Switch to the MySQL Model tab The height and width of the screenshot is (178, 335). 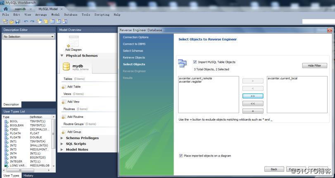tap(48, 9)
